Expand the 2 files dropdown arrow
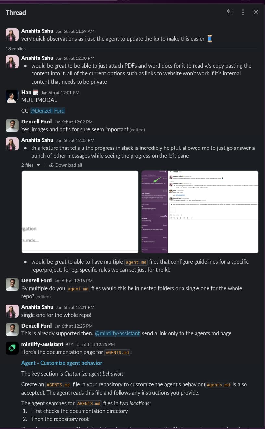Viewport: 265px width, 429px height. [x=38, y=165]
